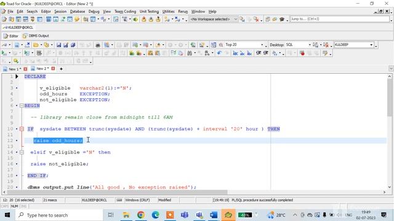Click the Execute as script icon
This screenshot has width=394, height=221.
coord(26,53)
